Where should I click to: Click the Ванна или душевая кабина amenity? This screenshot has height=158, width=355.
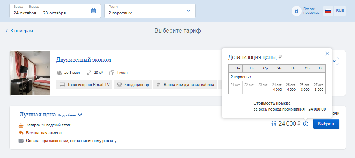coord(185,85)
